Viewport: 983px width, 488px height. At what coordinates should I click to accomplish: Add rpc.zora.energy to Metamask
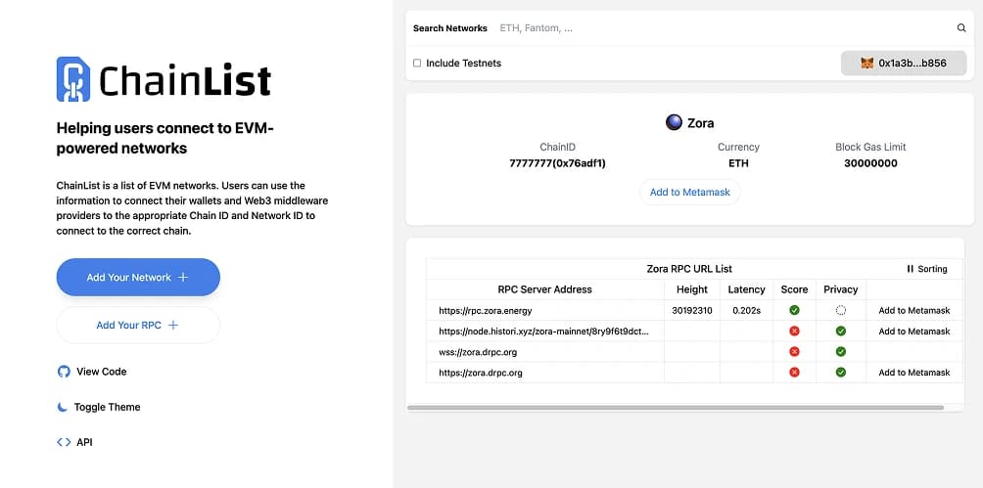[914, 310]
